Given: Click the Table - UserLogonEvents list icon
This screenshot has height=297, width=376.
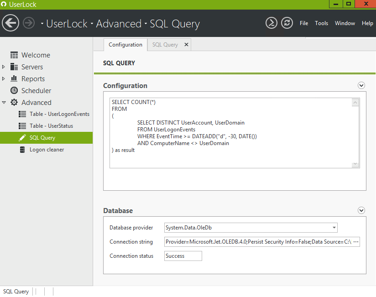Looking at the screenshot, I should coord(22,114).
